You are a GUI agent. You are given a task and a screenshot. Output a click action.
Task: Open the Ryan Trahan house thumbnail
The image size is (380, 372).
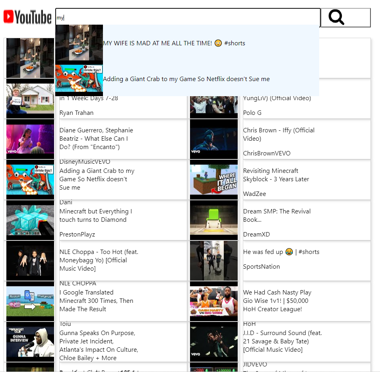30,99
